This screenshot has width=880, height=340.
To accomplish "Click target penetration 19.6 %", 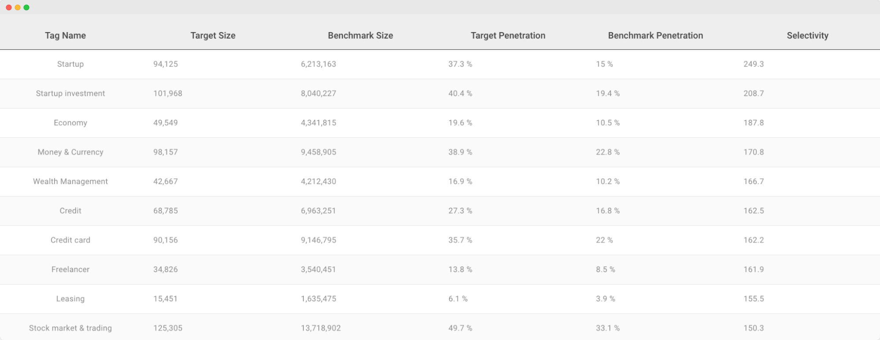I will click(x=460, y=123).
